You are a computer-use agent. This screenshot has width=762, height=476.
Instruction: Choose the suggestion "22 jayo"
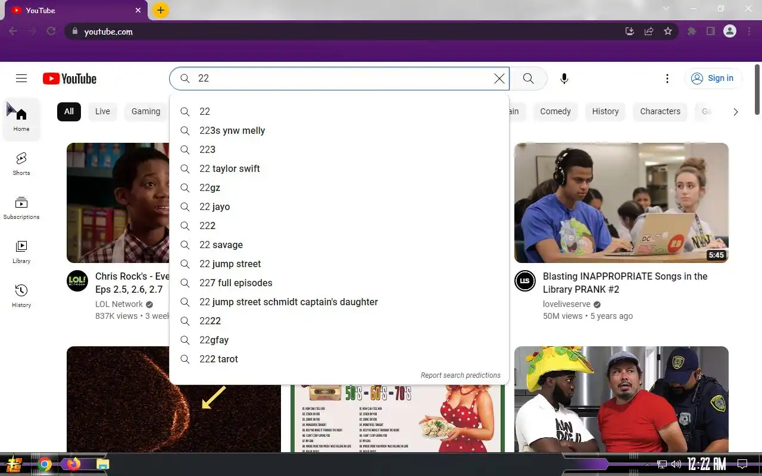[x=339, y=206]
